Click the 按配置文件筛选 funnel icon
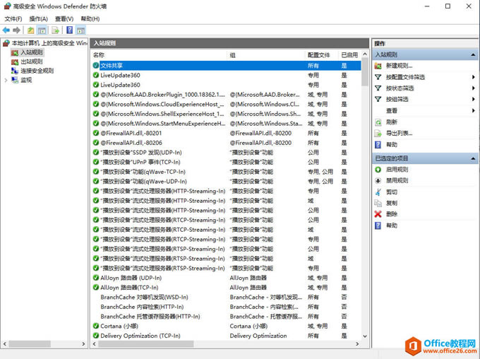 pyautogui.click(x=378, y=77)
